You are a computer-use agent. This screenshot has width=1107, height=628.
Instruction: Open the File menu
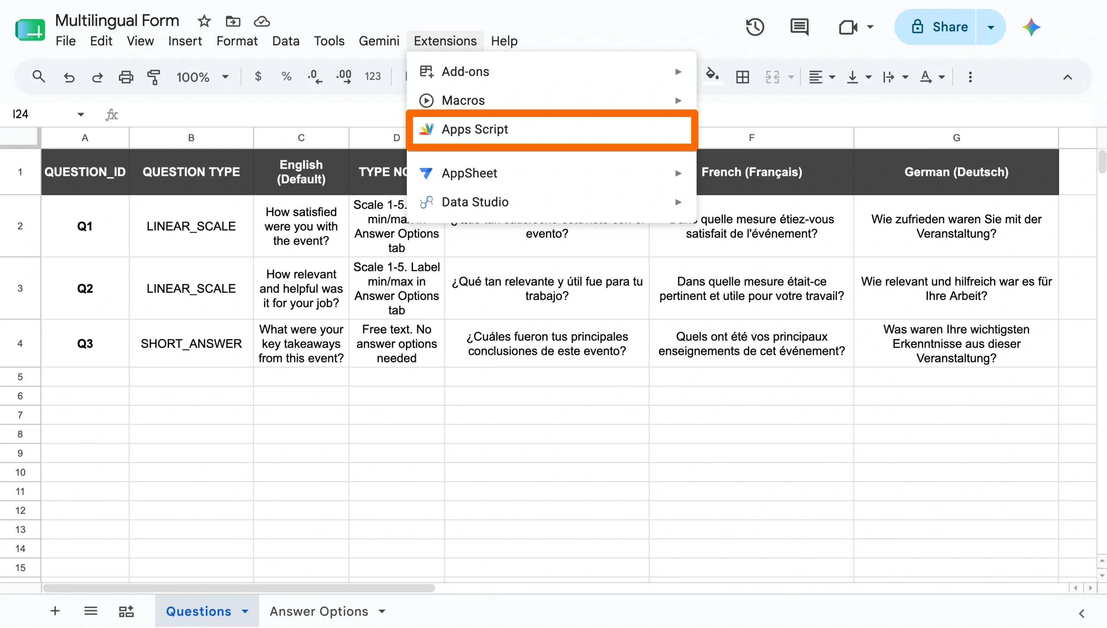(66, 41)
